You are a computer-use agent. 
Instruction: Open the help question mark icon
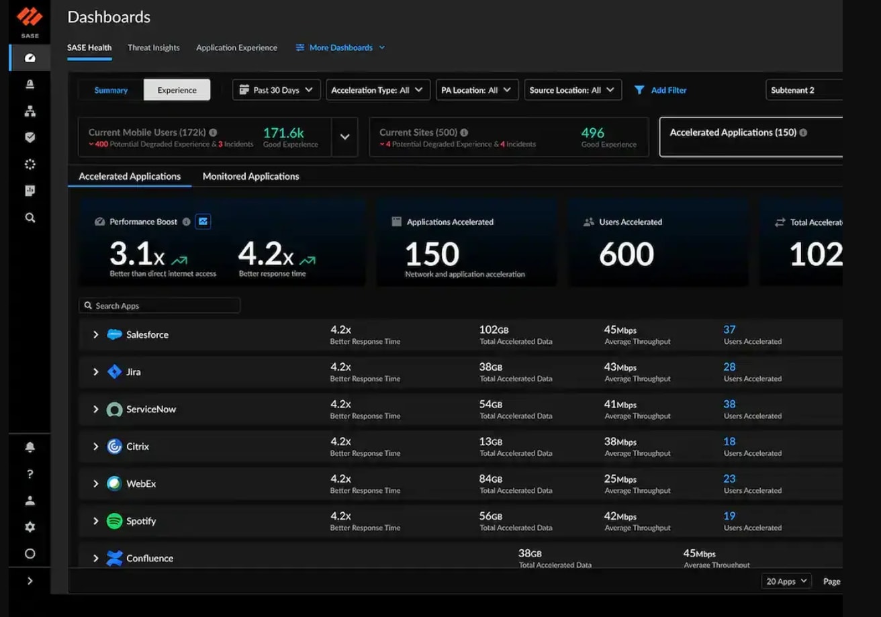coord(30,474)
